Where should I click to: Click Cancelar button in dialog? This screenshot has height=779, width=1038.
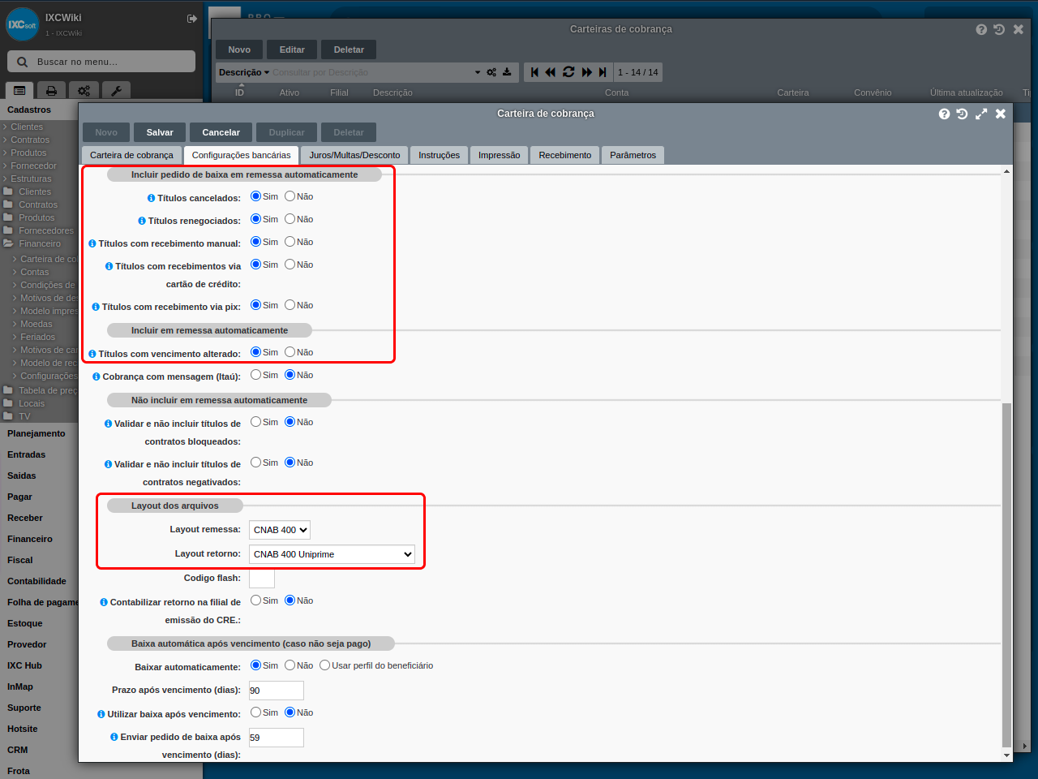coord(221,132)
